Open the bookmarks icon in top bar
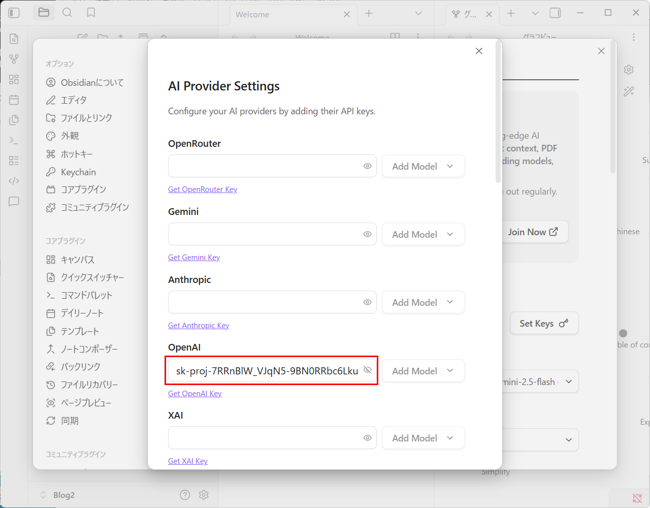 click(91, 13)
